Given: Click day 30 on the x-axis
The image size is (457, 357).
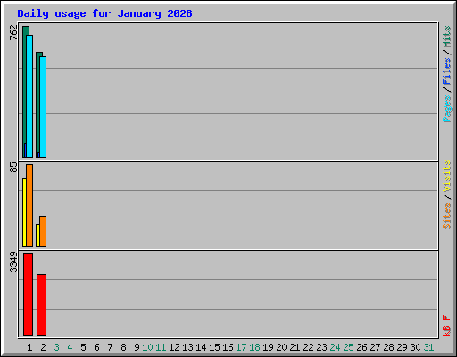Looking at the screenshot, I should (415, 347).
